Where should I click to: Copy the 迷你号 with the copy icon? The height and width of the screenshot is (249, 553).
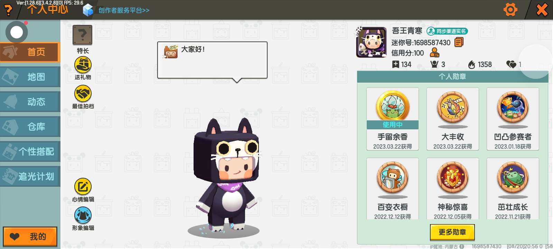point(459,43)
